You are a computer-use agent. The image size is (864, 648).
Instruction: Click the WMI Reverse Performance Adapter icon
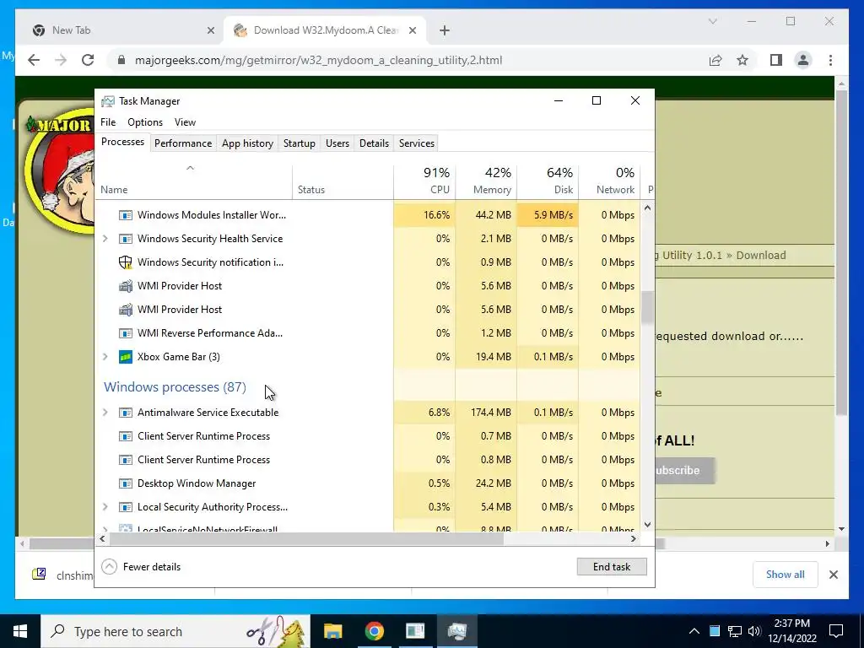click(x=126, y=333)
